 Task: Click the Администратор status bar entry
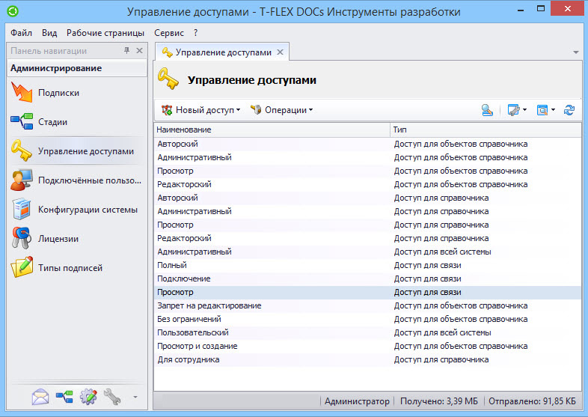[x=357, y=401]
